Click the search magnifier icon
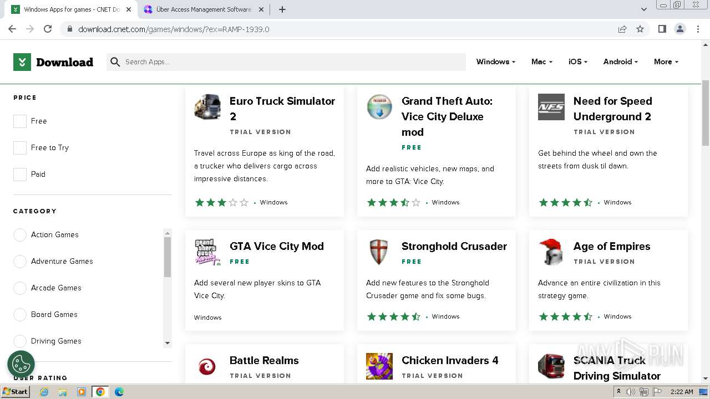Screen dimensions: 710x399 115,62
